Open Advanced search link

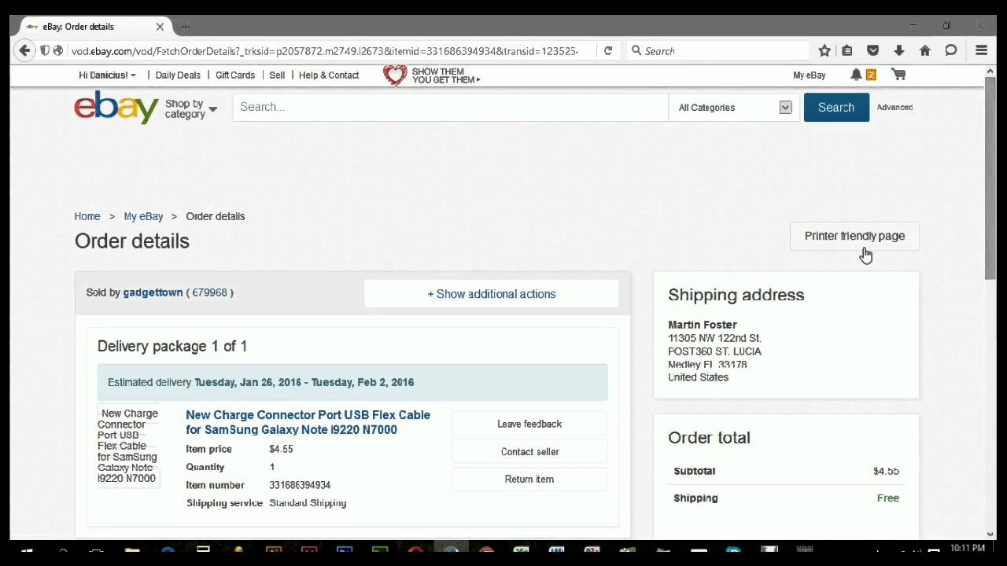pyautogui.click(x=894, y=108)
